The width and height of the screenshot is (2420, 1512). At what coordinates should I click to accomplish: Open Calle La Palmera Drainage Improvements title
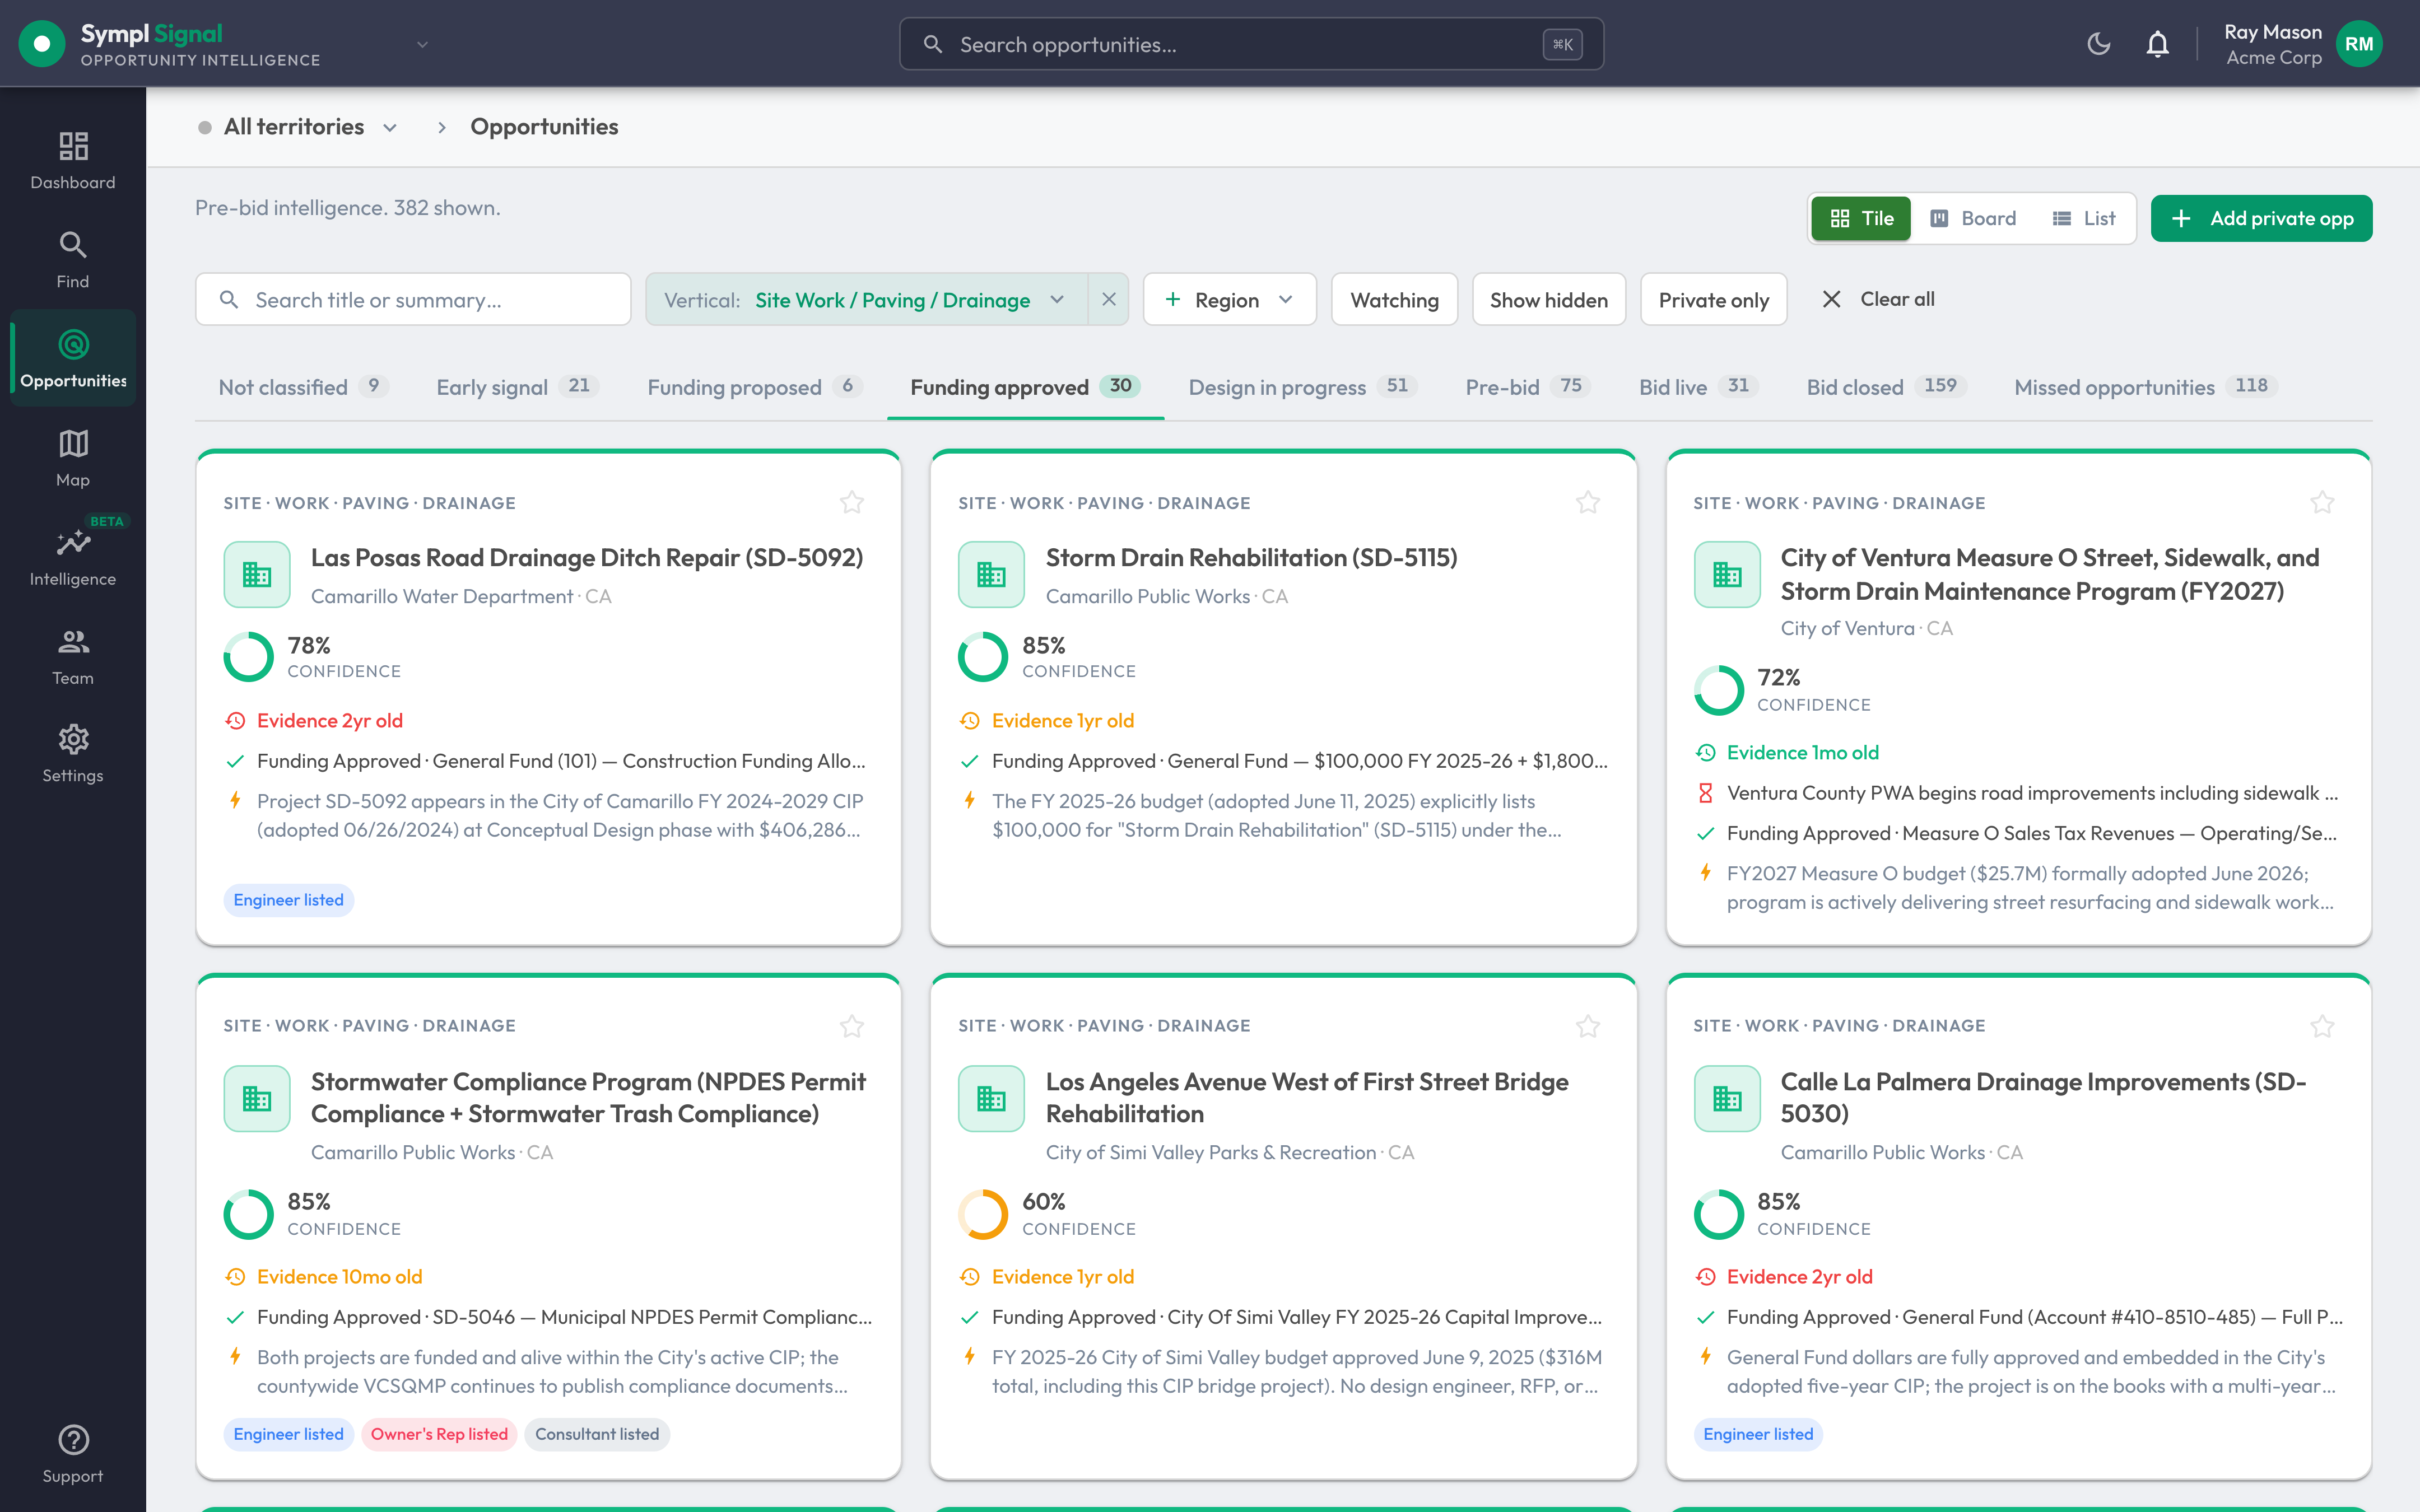tap(2044, 1098)
